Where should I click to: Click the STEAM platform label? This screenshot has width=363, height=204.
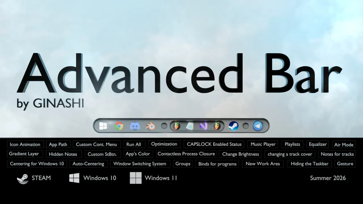(41, 178)
